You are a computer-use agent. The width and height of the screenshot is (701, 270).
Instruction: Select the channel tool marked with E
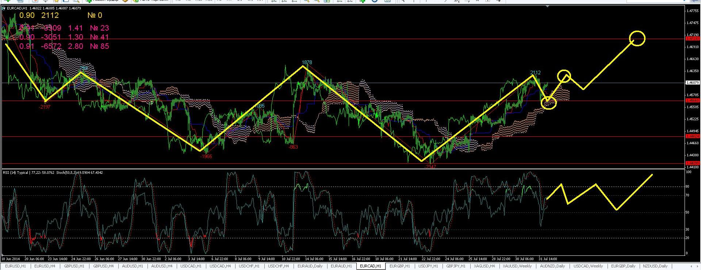point(456,1)
